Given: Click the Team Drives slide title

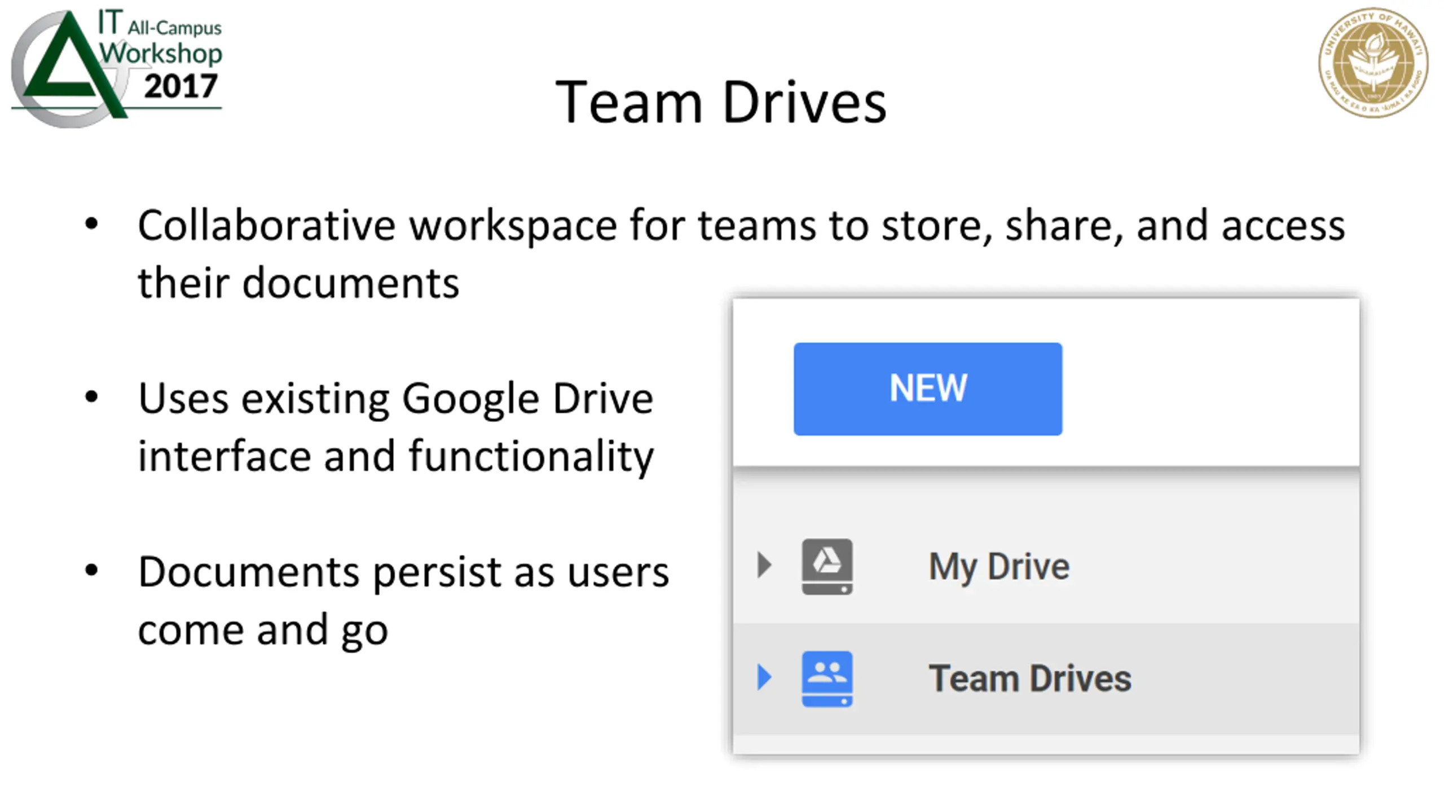Looking at the screenshot, I should [x=721, y=103].
